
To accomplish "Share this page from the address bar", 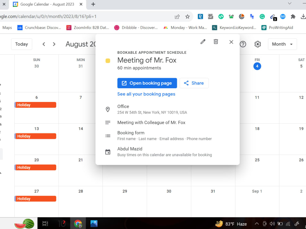I will tap(177, 16).
